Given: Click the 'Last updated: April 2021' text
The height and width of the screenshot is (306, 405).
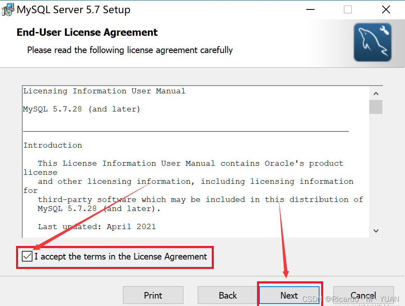Looking at the screenshot, I should click(96, 226).
